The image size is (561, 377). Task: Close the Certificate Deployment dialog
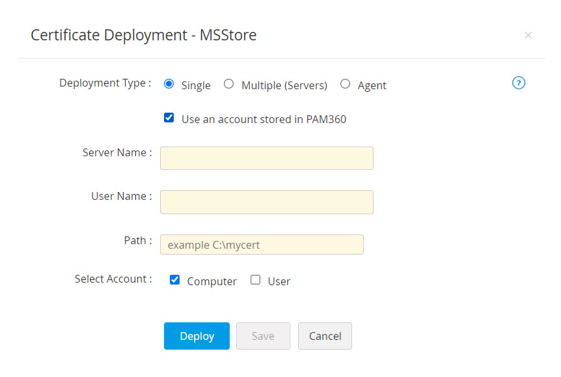point(528,35)
